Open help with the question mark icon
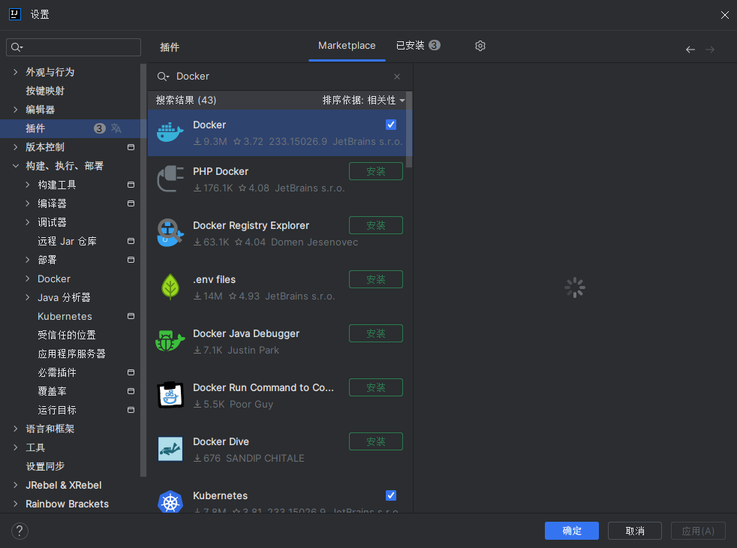This screenshot has width=737, height=548. 20,531
